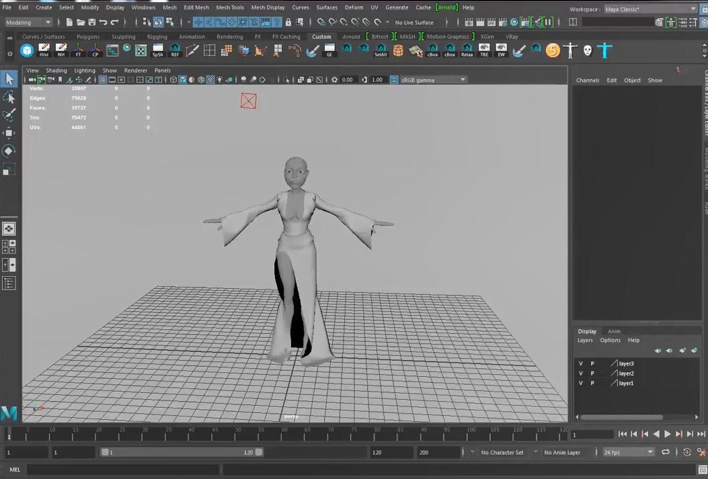The image size is (708, 479).
Task: Open the Workspace Maya Classic dropdown
Action: pos(650,9)
